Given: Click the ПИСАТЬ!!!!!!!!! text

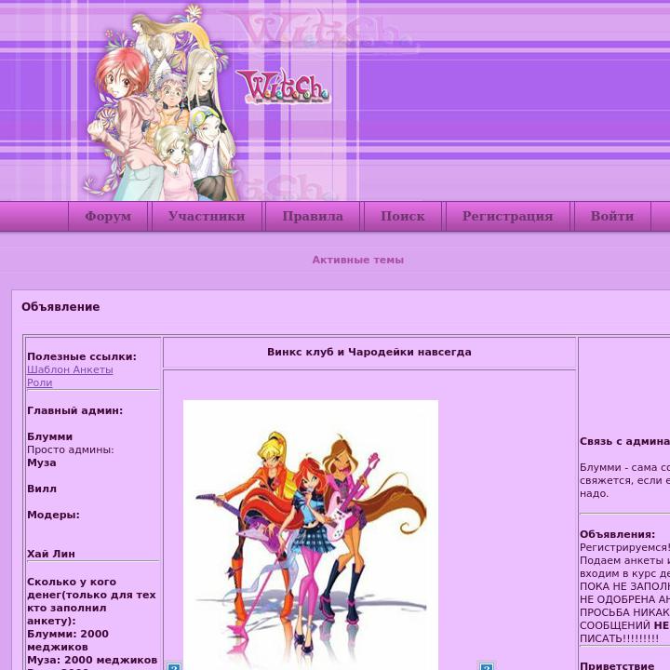Looking at the screenshot, I should coord(619,638).
